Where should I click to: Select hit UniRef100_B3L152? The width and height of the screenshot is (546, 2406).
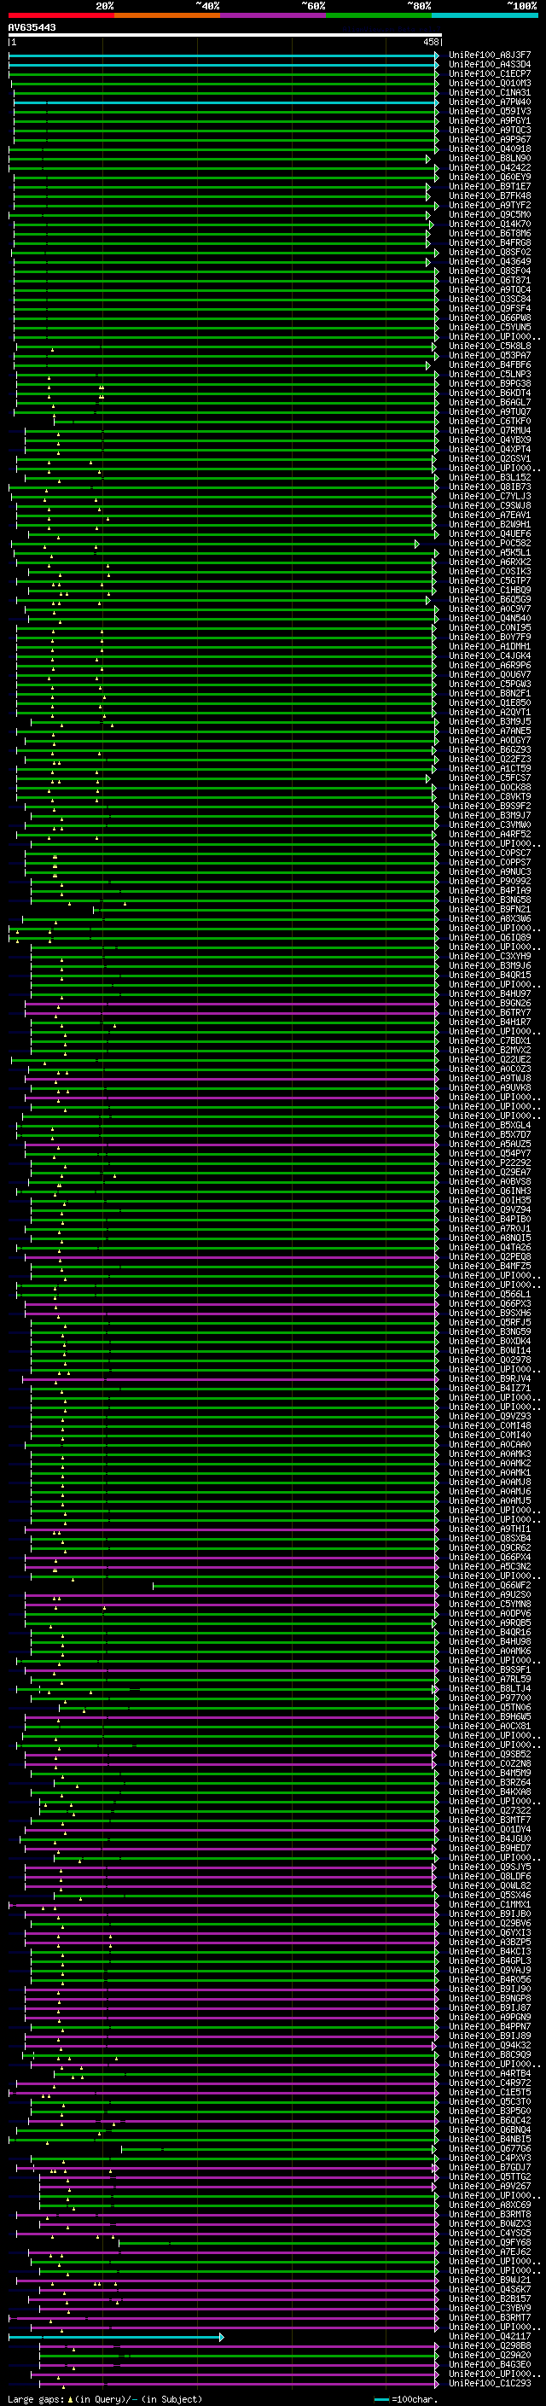[490, 477]
